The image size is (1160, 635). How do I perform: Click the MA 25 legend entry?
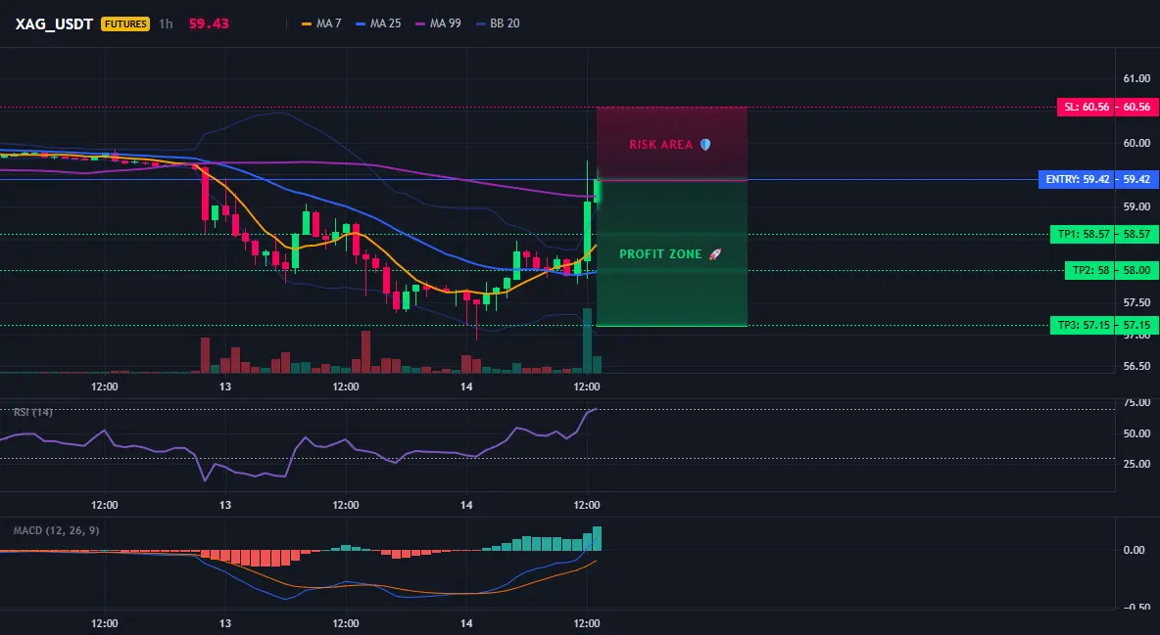point(379,23)
